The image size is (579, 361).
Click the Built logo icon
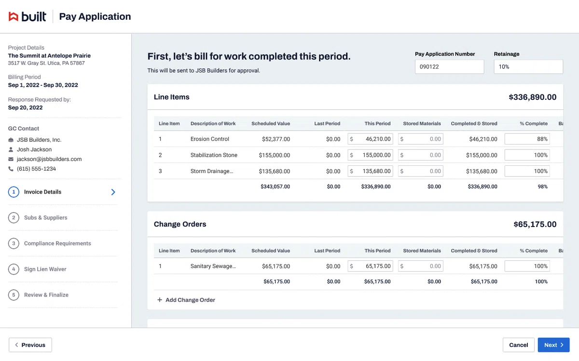(14, 17)
